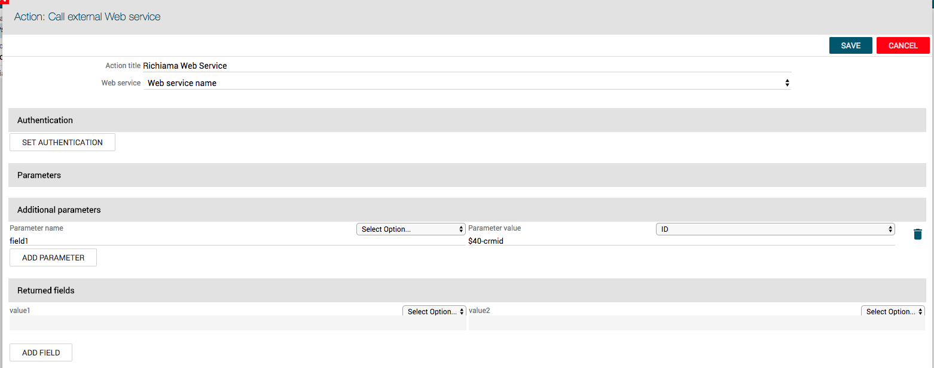Open the Parameter value ID dropdown
Image resolution: width=934 pixels, height=368 pixels.
tap(776, 229)
